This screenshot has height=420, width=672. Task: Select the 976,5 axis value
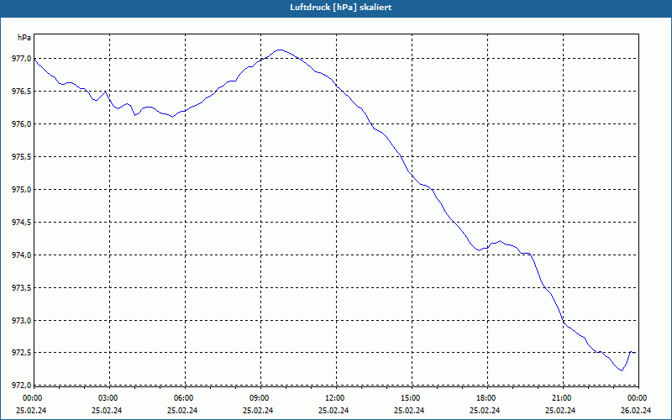pyautogui.click(x=21, y=92)
